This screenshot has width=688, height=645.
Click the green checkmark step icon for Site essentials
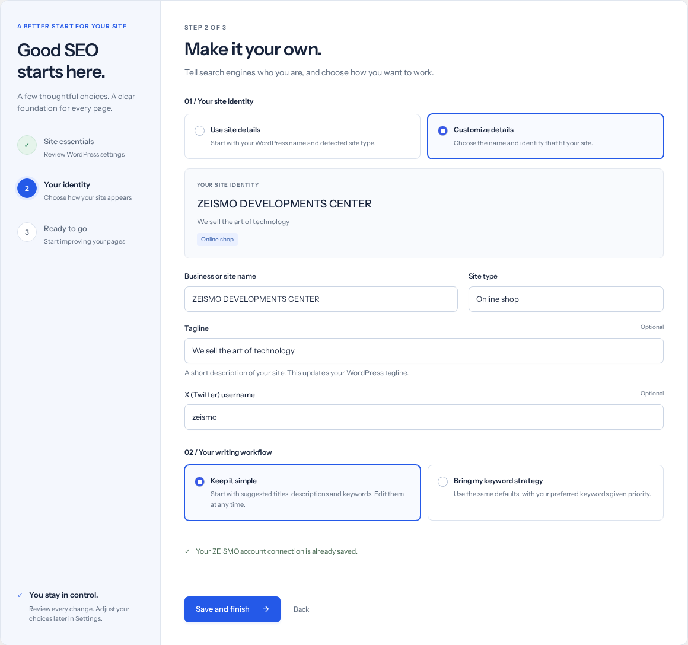tap(27, 145)
